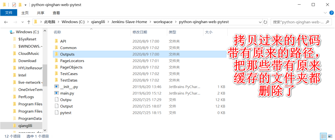
Task: Open the Common folder icon
Action: tap(56, 47)
